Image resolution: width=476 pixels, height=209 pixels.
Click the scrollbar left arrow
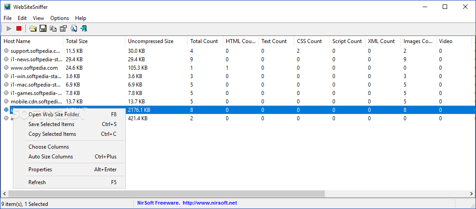[x=4, y=193]
